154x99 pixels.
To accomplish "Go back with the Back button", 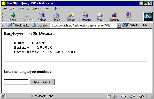I will [x=13, y=17].
